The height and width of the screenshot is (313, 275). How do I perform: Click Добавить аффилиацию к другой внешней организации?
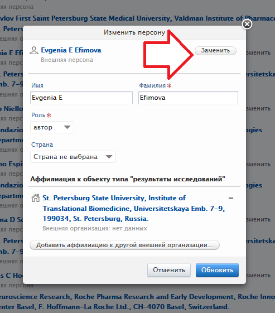tap(124, 245)
